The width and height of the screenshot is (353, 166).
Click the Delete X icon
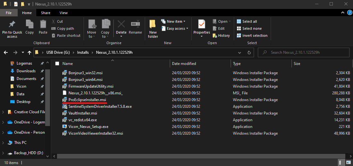click(121, 24)
